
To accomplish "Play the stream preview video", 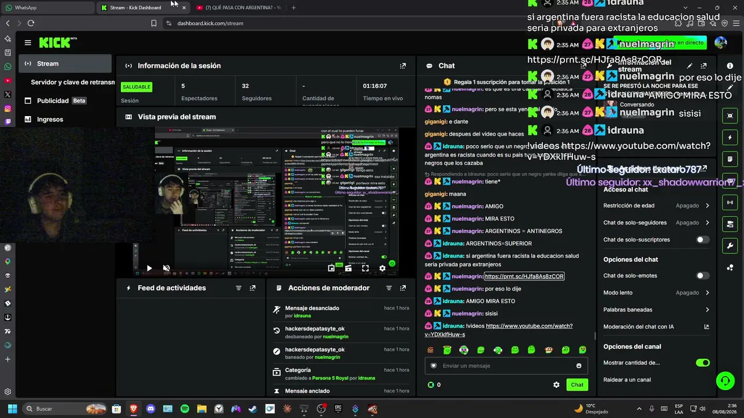I will click(149, 268).
